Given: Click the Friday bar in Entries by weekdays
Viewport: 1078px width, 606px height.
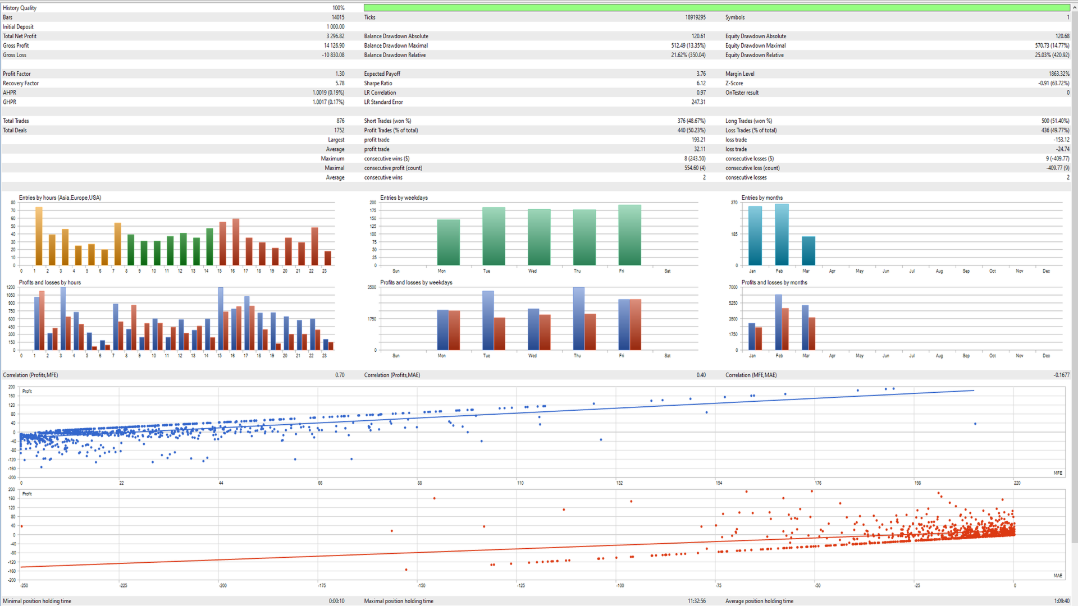Looking at the screenshot, I should coord(629,236).
